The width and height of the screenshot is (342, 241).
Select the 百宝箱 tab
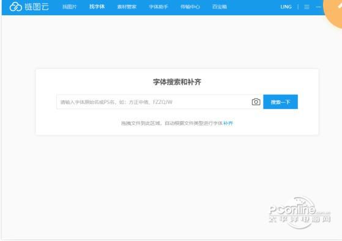(x=220, y=7)
